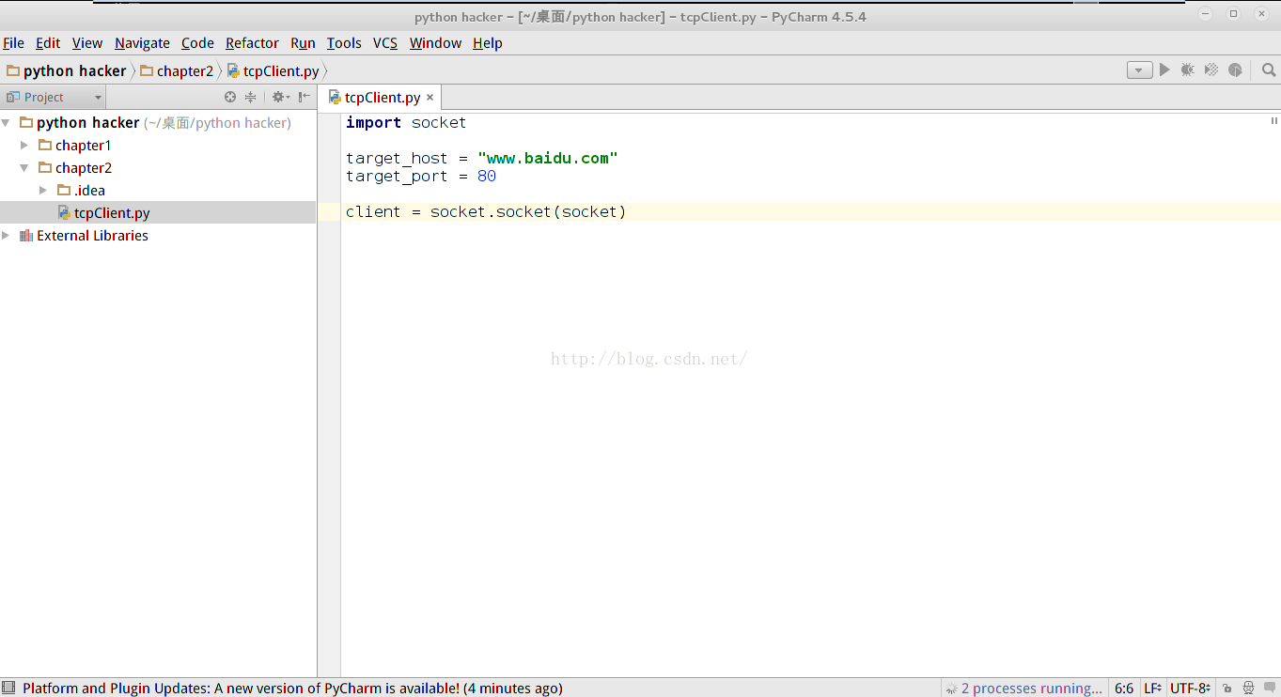
Task: Open the Refactor menu
Action: coord(252,43)
